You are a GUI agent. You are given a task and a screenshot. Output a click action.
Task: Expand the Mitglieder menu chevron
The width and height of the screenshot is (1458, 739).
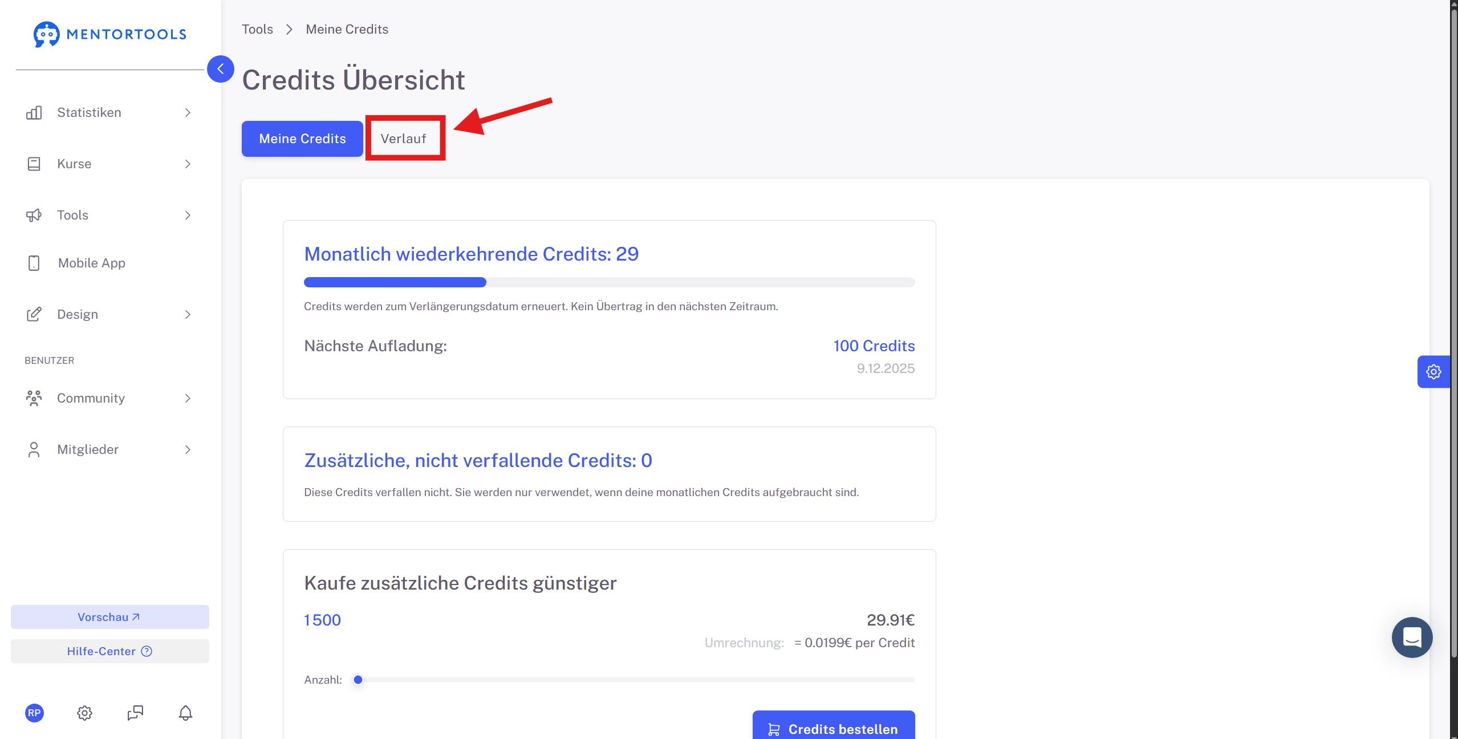tap(188, 450)
